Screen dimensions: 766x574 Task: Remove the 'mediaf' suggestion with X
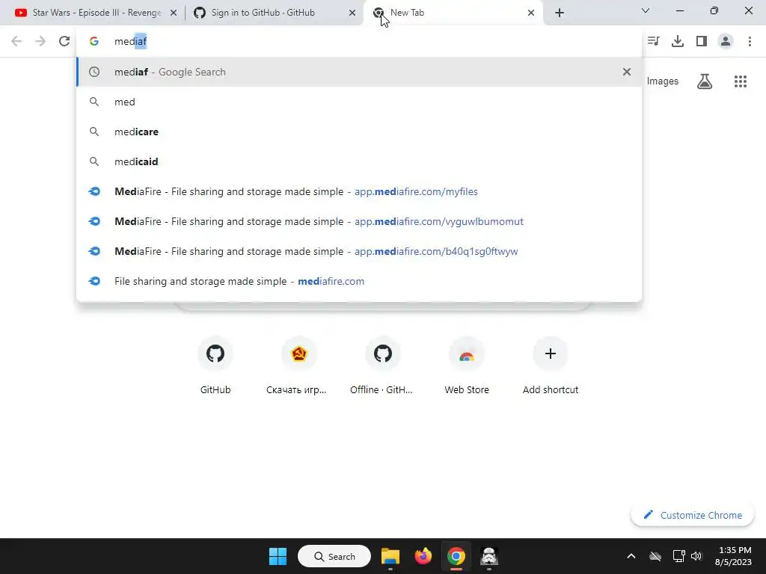click(x=627, y=72)
